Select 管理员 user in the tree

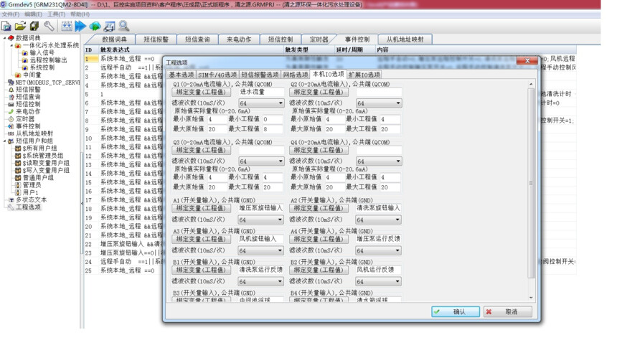[x=32, y=185]
